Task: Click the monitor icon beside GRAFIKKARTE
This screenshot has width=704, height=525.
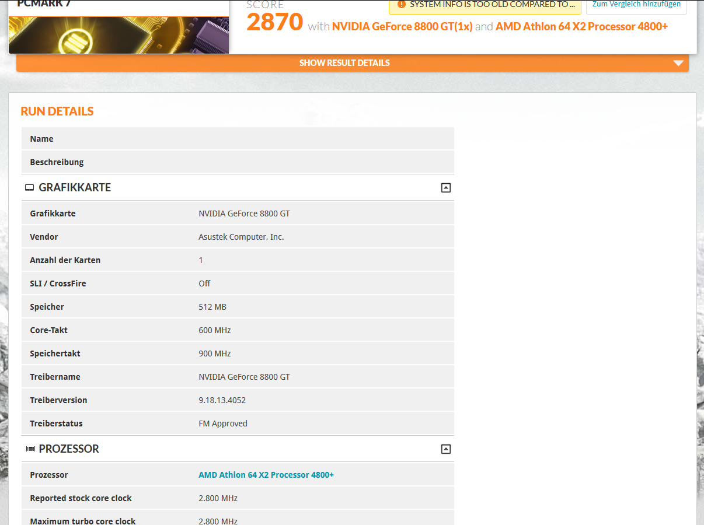Action: 29,187
